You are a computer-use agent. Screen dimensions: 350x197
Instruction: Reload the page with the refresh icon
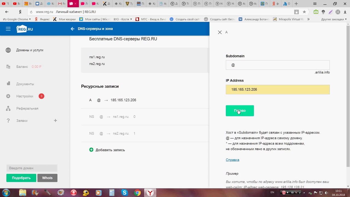[x=31, y=12]
